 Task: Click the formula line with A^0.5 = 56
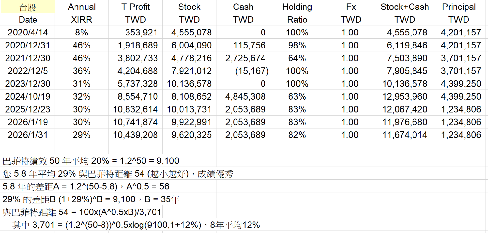[x=86, y=186]
